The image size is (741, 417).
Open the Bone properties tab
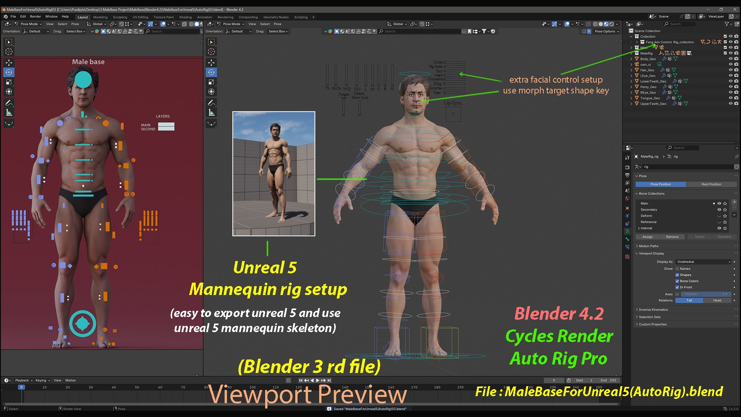[627, 239]
